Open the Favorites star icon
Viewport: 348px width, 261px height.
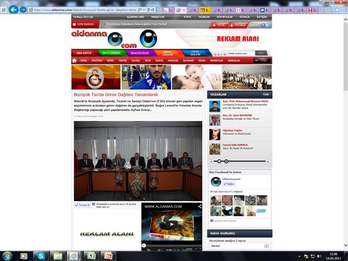(x=337, y=10)
